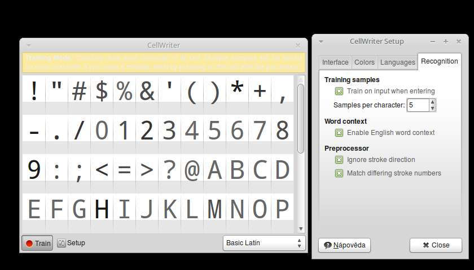Click the scrollbar thumb in the training grid
The width and height of the screenshot is (474, 270).
coord(300,119)
